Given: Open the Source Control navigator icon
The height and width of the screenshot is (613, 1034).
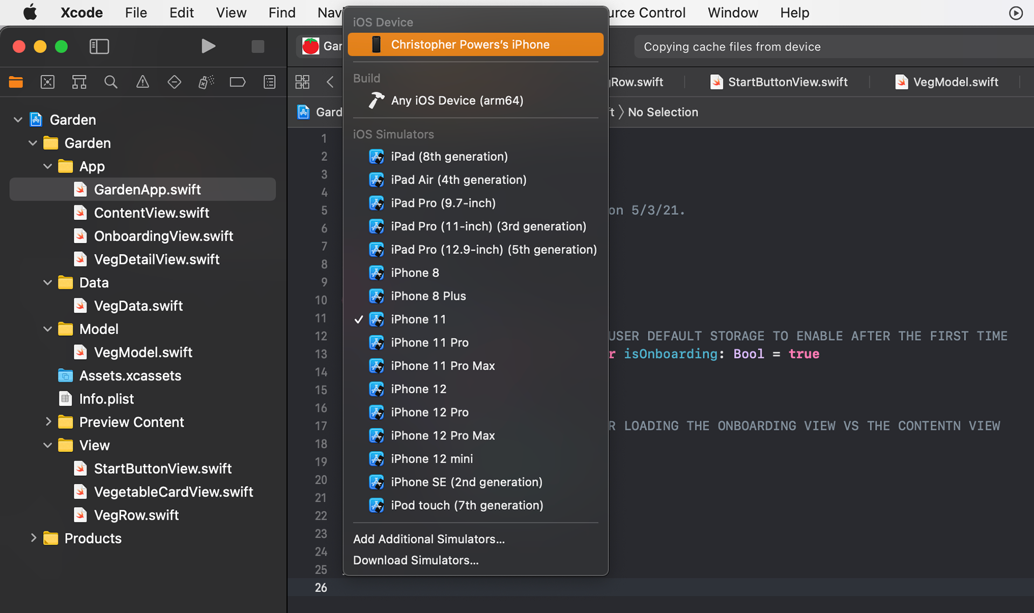Looking at the screenshot, I should (47, 82).
